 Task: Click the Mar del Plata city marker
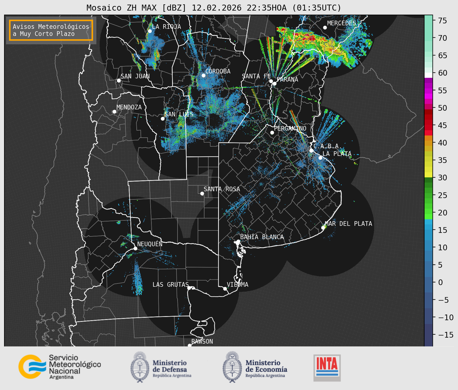tap(323, 228)
